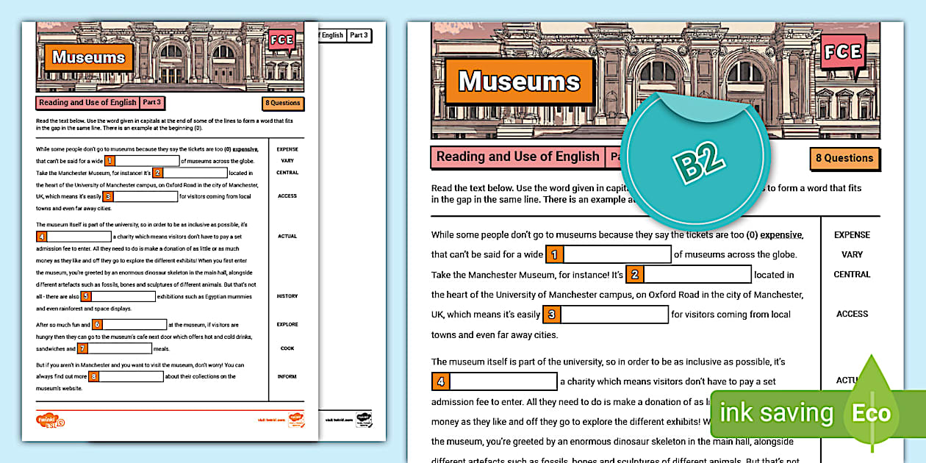The image size is (926, 463).
Task: Click the answer box for gap 2 on the large worksheet
Action: (697, 275)
